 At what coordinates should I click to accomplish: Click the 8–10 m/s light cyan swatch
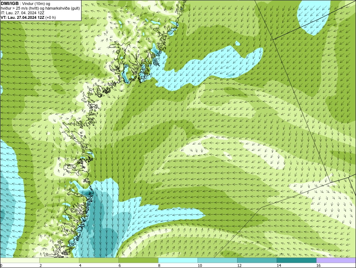tap(178, 260)
